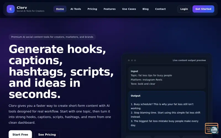Click output line '1. Busy schedule?'
The image size is (221, 138).
162,106
